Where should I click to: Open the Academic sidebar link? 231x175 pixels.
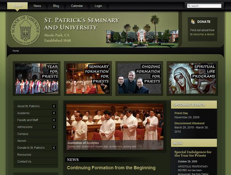click(x=23, y=113)
